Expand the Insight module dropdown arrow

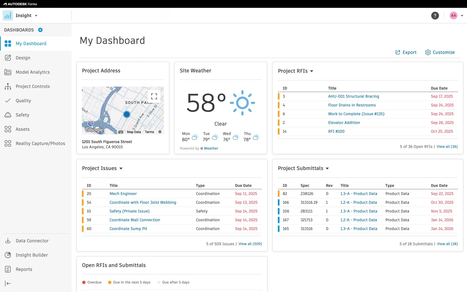pos(36,16)
